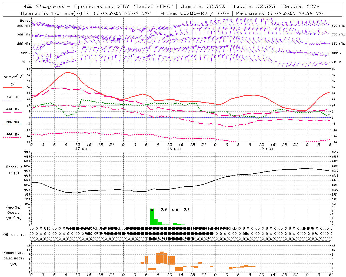Click the 'Давление' pressure panel label

(x=14, y=167)
